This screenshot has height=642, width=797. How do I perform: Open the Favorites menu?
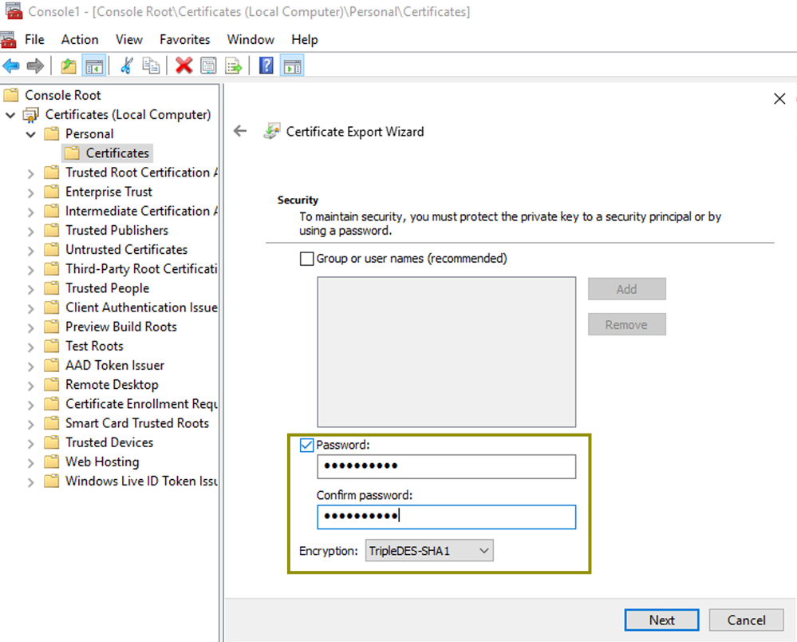[x=184, y=39]
